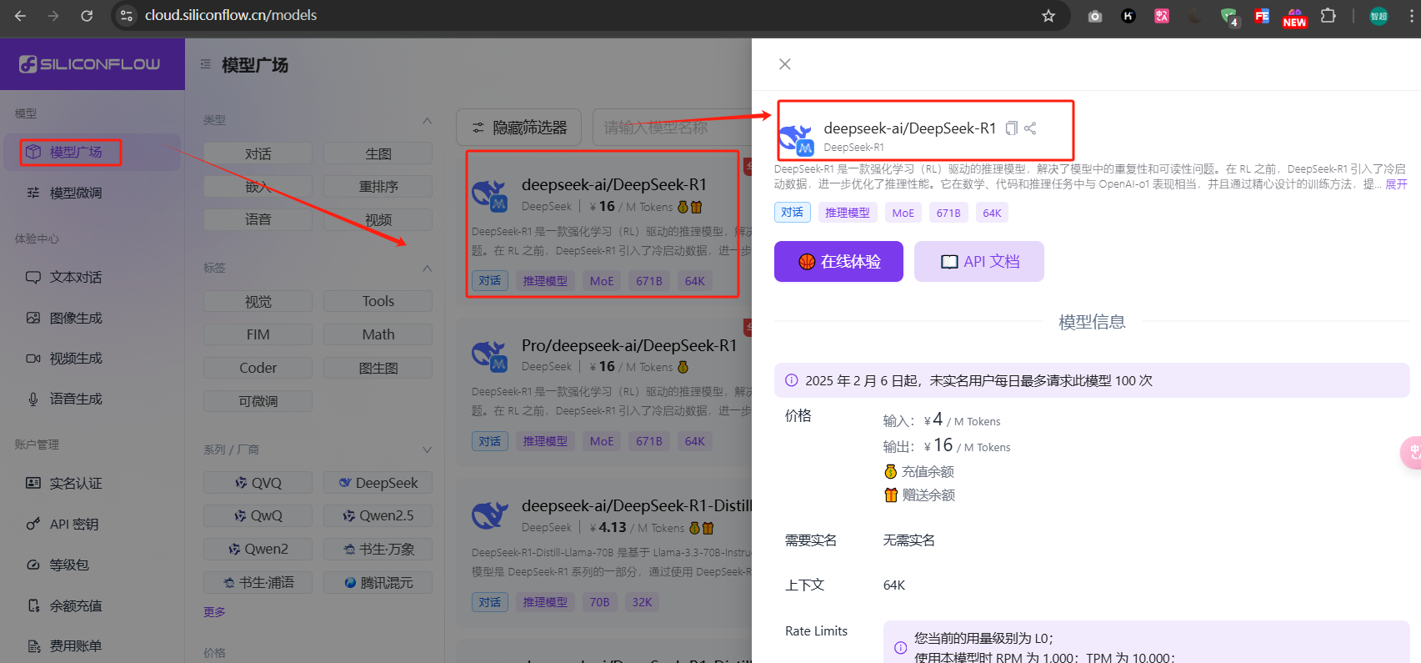Screen dimensions: 1421x663
Task: Open 等级包 in the sidebar
Action: (x=92, y=565)
